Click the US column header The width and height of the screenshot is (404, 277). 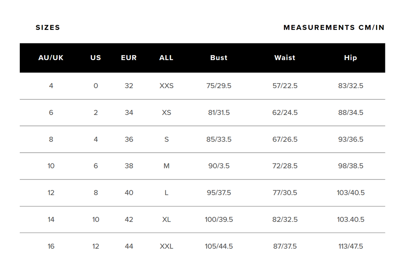click(96, 58)
